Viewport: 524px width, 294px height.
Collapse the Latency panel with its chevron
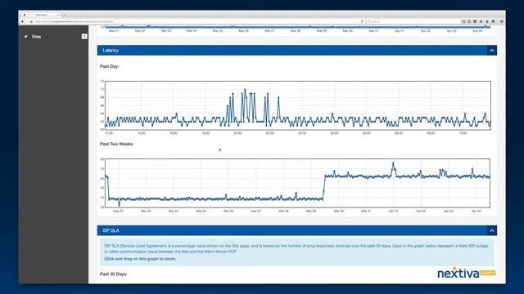coord(491,51)
